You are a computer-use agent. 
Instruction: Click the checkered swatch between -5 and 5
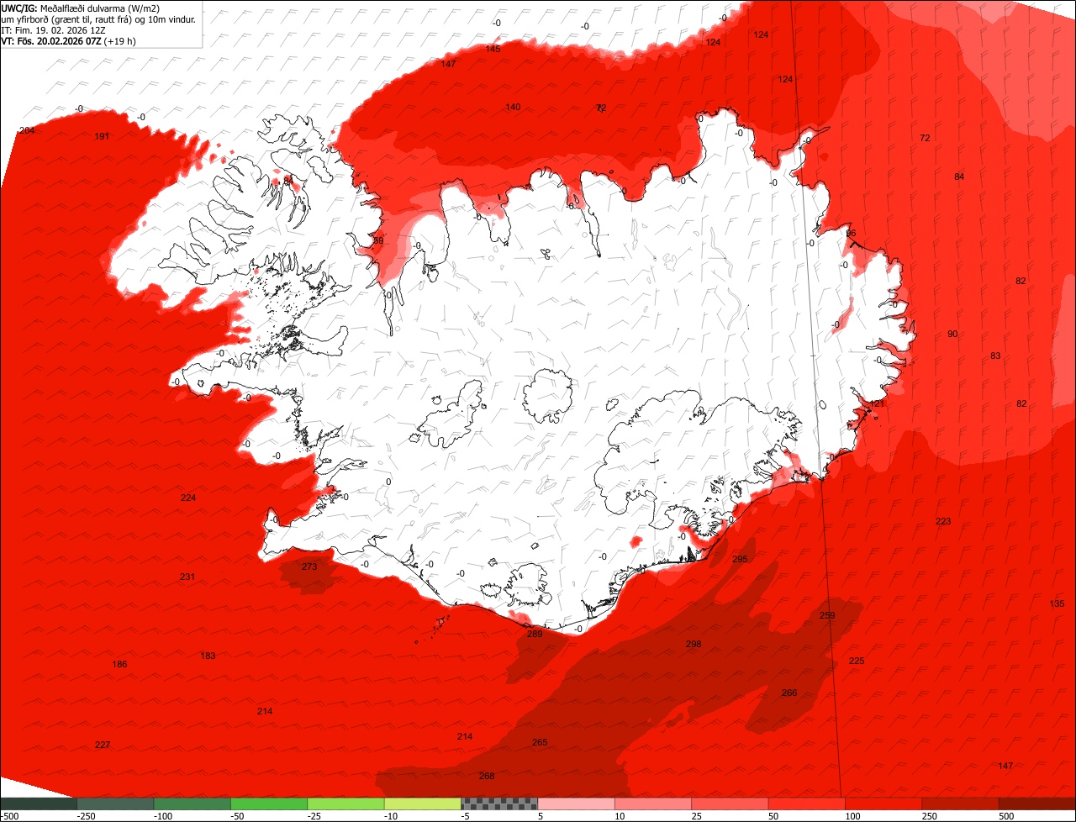(499, 804)
